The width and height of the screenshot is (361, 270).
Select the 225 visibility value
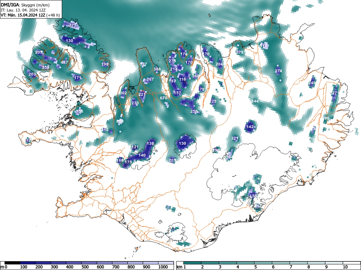pyautogui.click(x=213, y=101)
